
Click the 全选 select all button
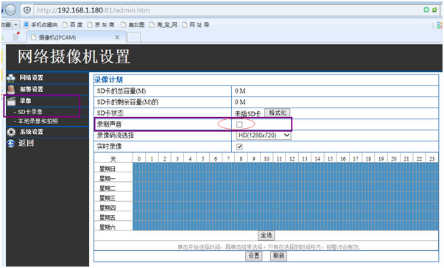coord(266,235)
